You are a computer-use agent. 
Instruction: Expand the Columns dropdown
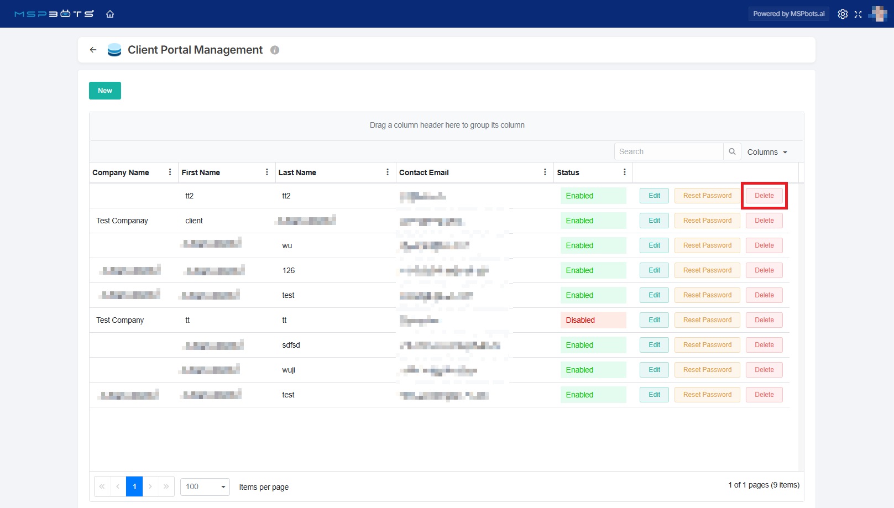pos(767,152)
